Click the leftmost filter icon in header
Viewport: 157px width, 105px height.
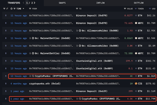(4, 9)
